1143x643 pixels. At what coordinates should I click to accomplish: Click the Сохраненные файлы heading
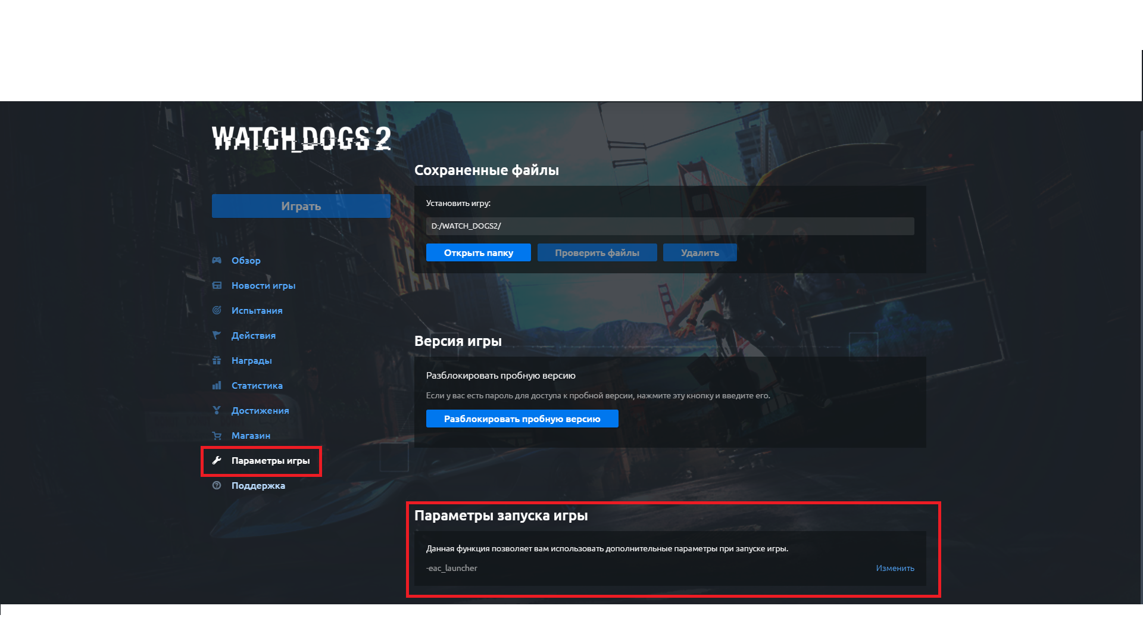486,170
